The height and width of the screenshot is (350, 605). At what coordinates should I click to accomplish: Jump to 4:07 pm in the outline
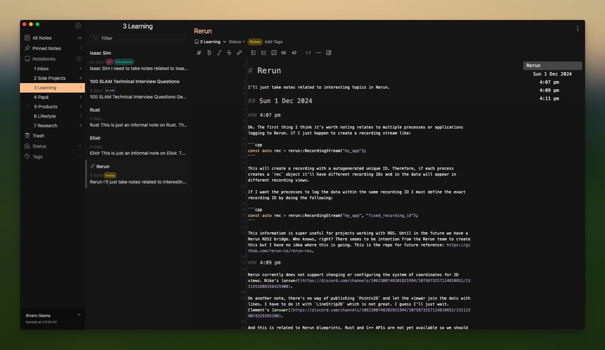point(549,82)
